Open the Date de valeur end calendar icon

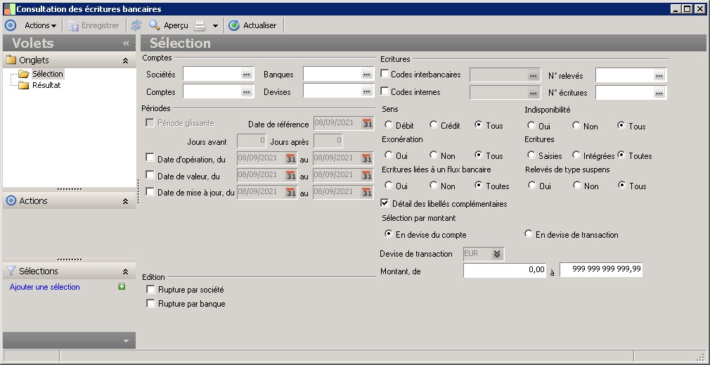point(367,176)
